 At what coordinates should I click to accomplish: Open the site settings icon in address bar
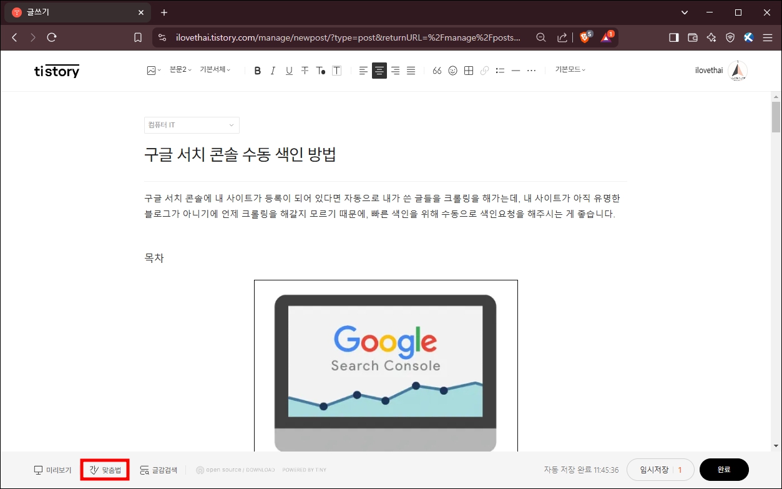162,37
